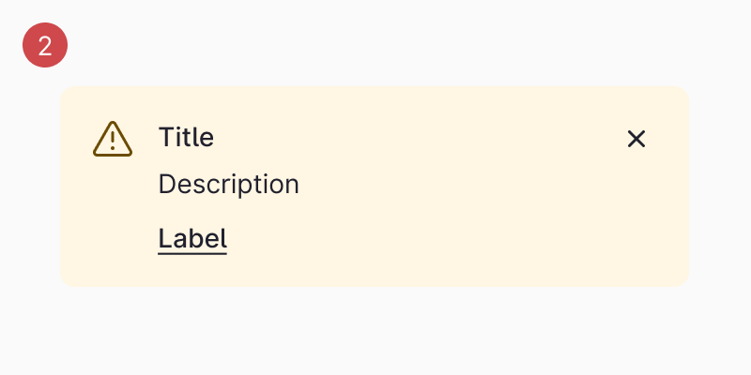Select the Title heading text

(x=186, y=138)
